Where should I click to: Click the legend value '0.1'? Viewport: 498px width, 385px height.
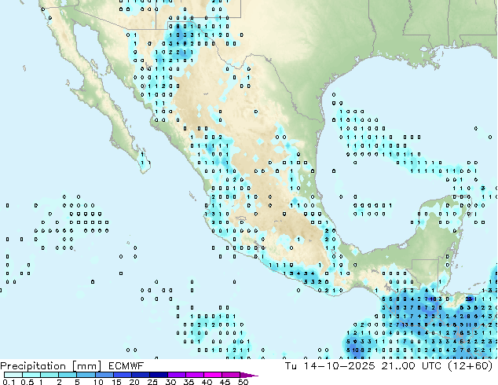(9, 382)
